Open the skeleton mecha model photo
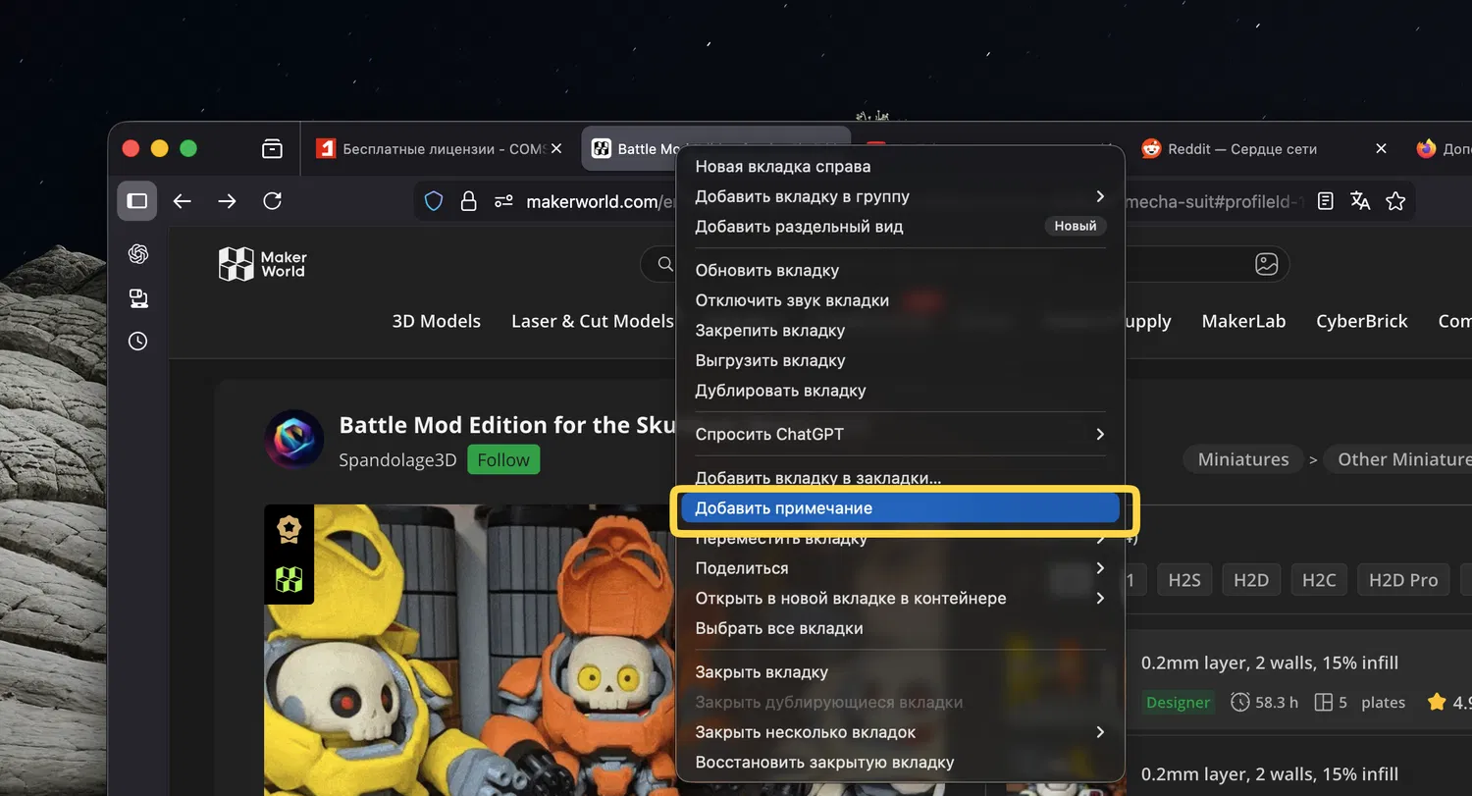Image resolution: width=1472 pixels, height=796 pixels. 471,650
